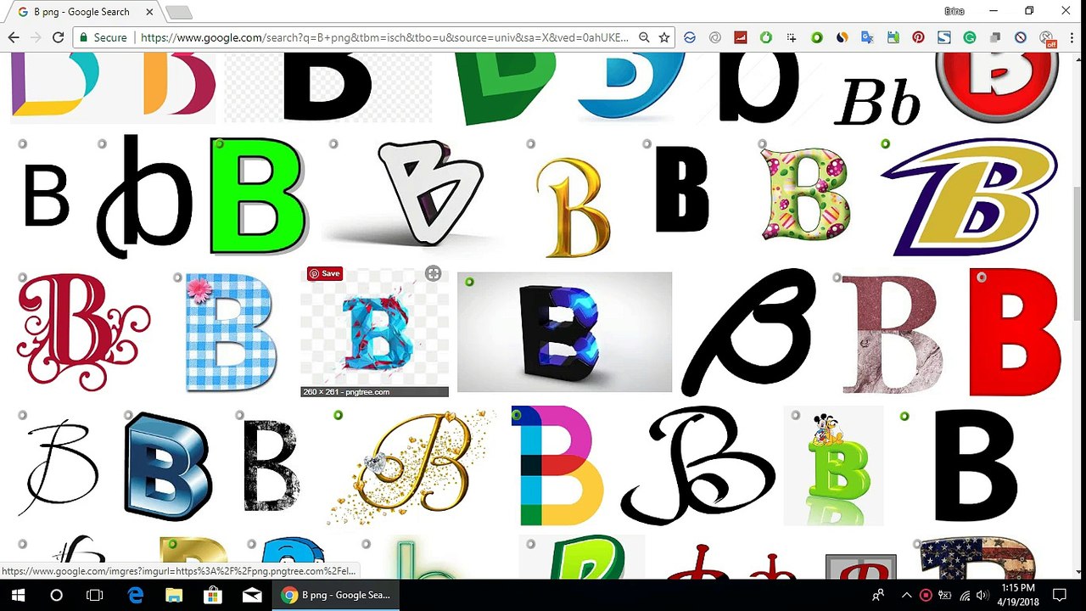Click the grey swirl extension icon
This screenshot has height=611, width=1086.
point(715,37)
